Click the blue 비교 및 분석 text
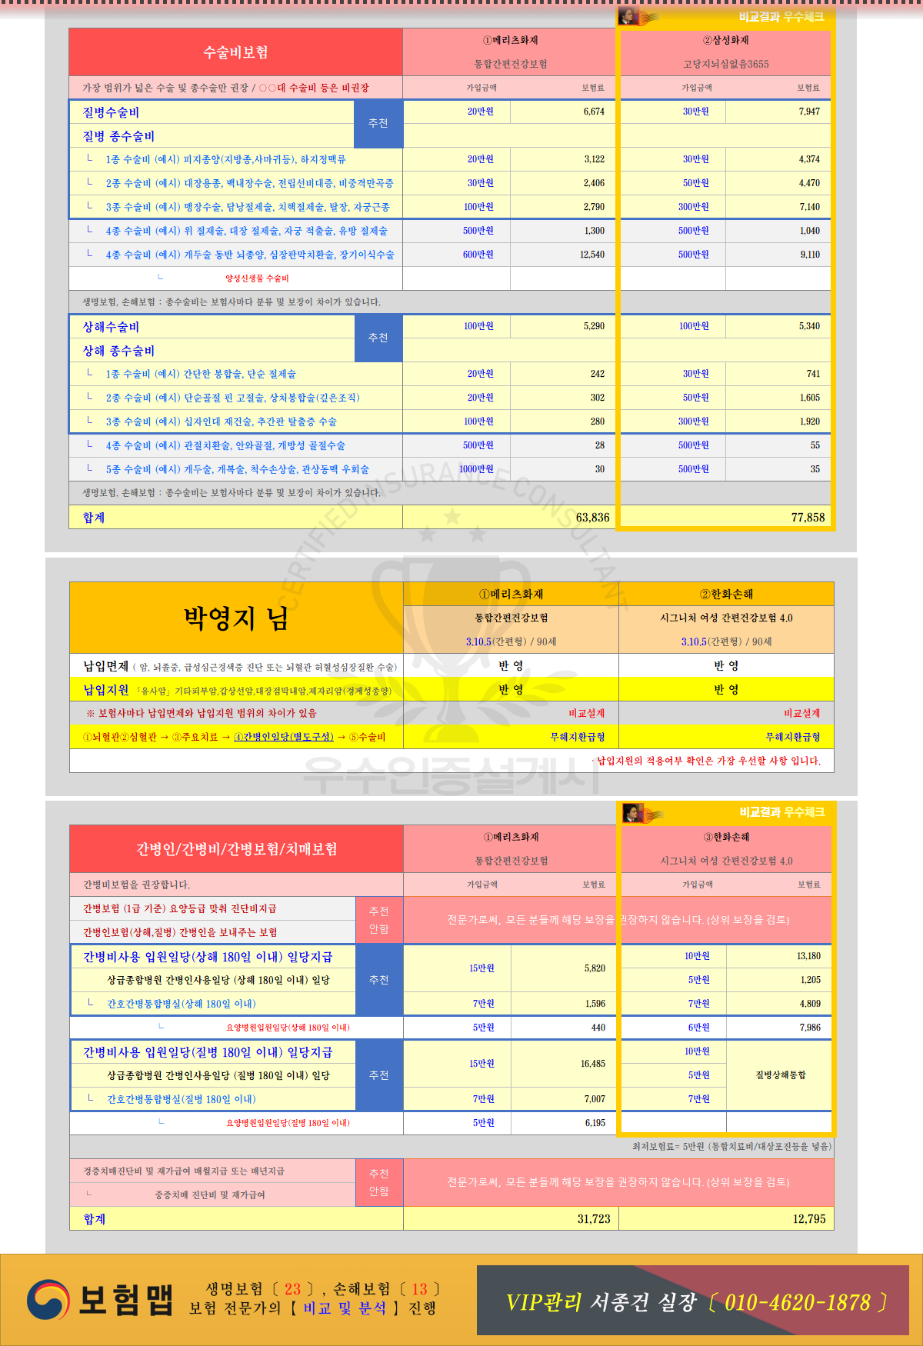The image size is (923, 1346). click(x=344, y=1308)
